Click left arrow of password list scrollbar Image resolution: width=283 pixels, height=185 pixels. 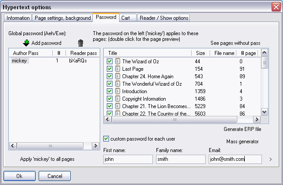(x=13, y=146)
